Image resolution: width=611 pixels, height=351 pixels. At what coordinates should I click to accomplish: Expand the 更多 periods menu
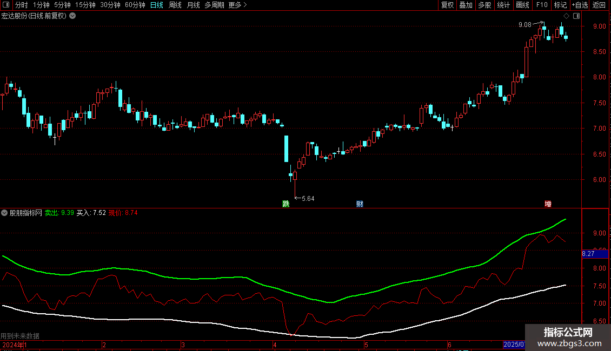click(x=237, y=5)
